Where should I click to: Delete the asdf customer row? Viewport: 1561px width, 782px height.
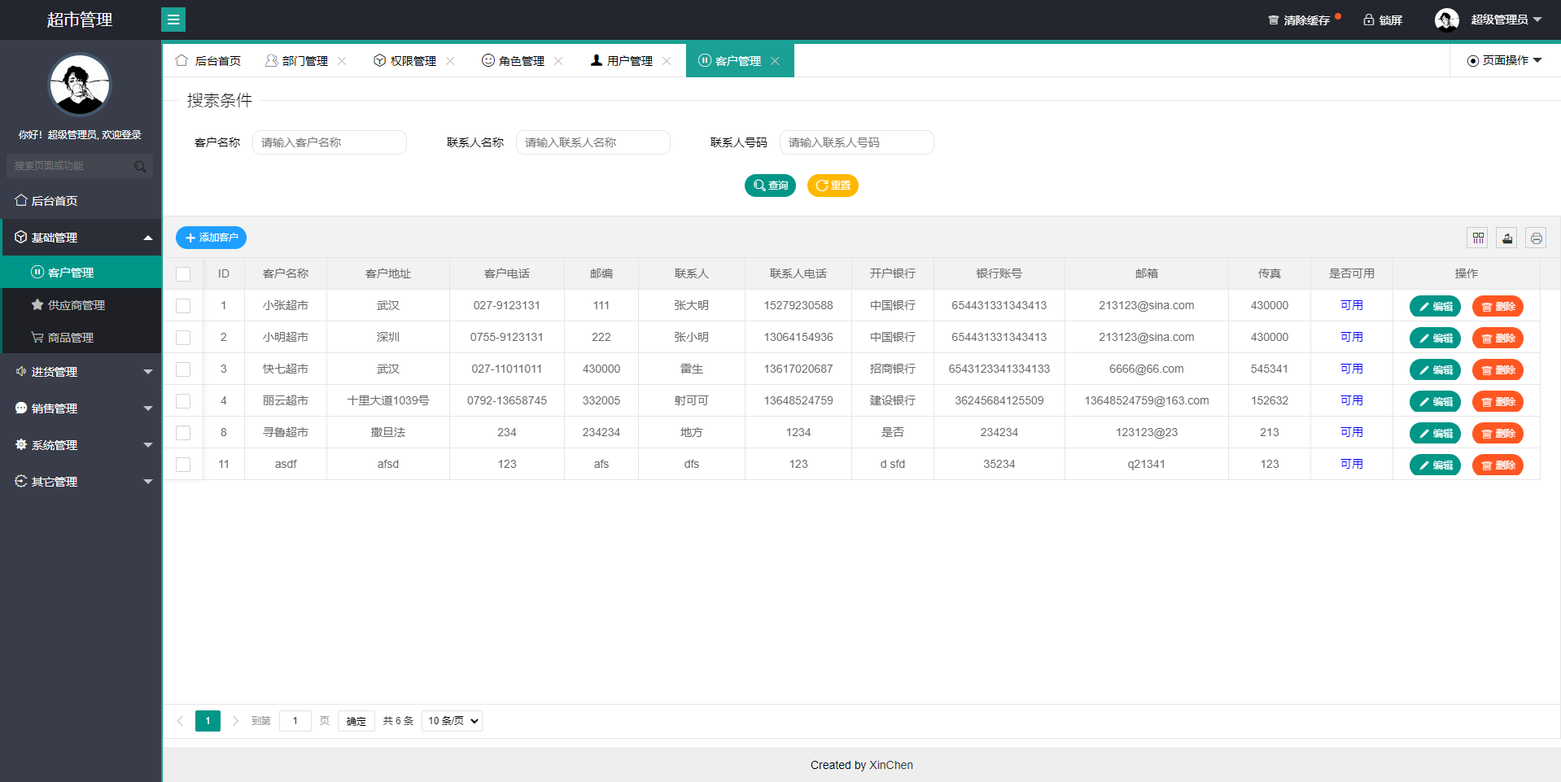tap(1498, 465)
